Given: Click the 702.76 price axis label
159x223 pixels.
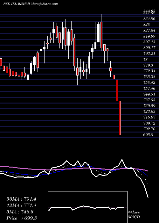Looking at the screenshot, I should [149, 129].
